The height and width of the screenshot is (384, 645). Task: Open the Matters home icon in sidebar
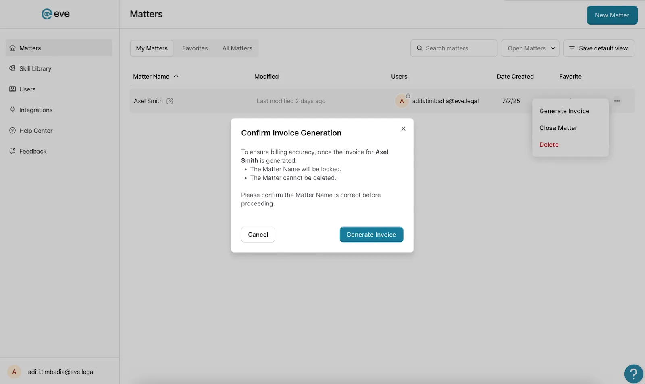point(12,48)
